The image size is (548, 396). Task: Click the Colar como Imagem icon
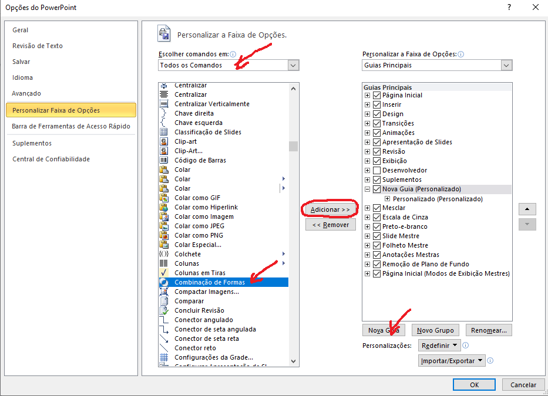[x=163, y=216]
